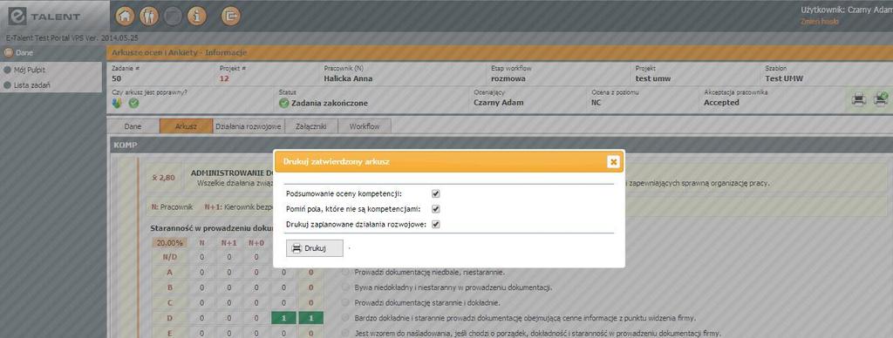Click the first printer icon beside Accepted
The height and width of the screenshot is (338, 893).
(859, 99)
